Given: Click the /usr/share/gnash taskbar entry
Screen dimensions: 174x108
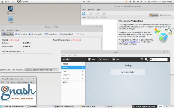Looking at the screenshot, I should (x=144, y=106).
